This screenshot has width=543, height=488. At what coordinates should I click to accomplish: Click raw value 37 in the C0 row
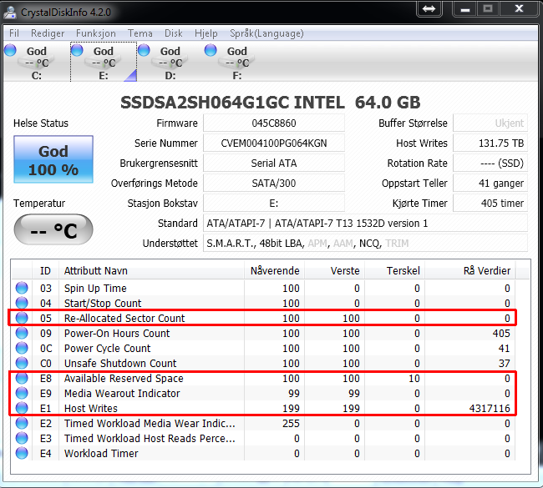(x=505, y=364)
